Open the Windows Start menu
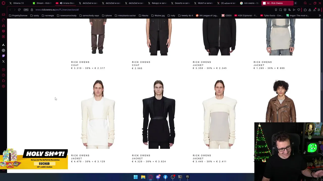 tap(136, 177)
